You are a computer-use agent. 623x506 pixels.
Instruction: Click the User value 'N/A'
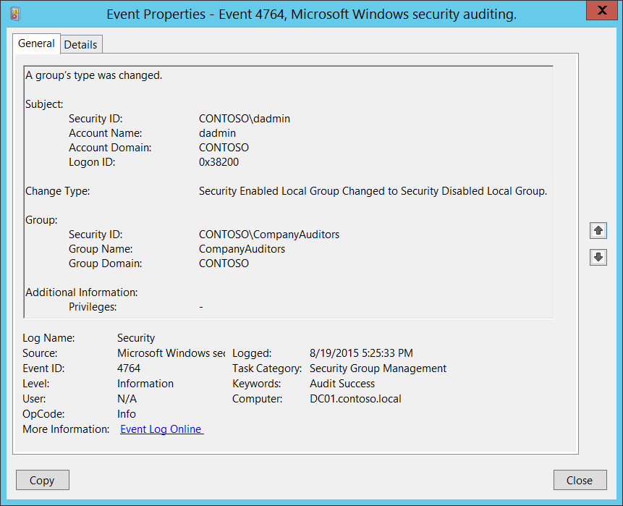pyautogui.click(x=127, y=399)
